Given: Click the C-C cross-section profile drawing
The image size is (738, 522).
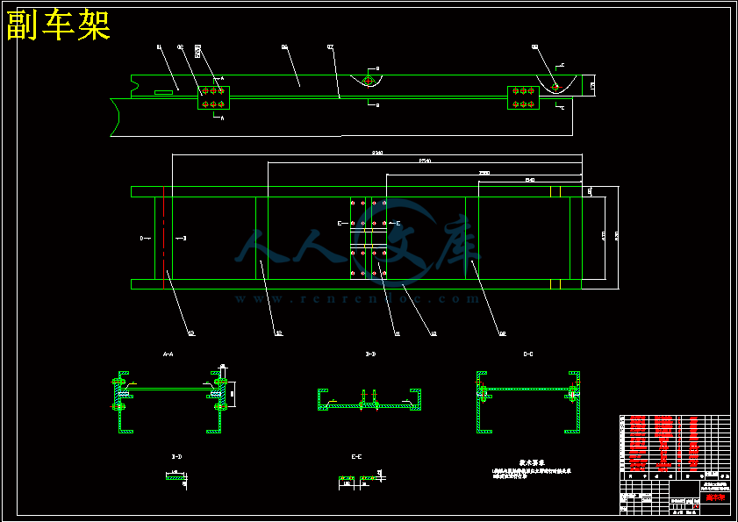Looking at the screenshot, I should tap(528, 400).
